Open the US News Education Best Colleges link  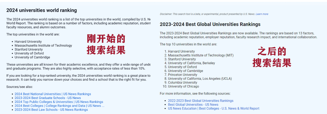(214, 108)
